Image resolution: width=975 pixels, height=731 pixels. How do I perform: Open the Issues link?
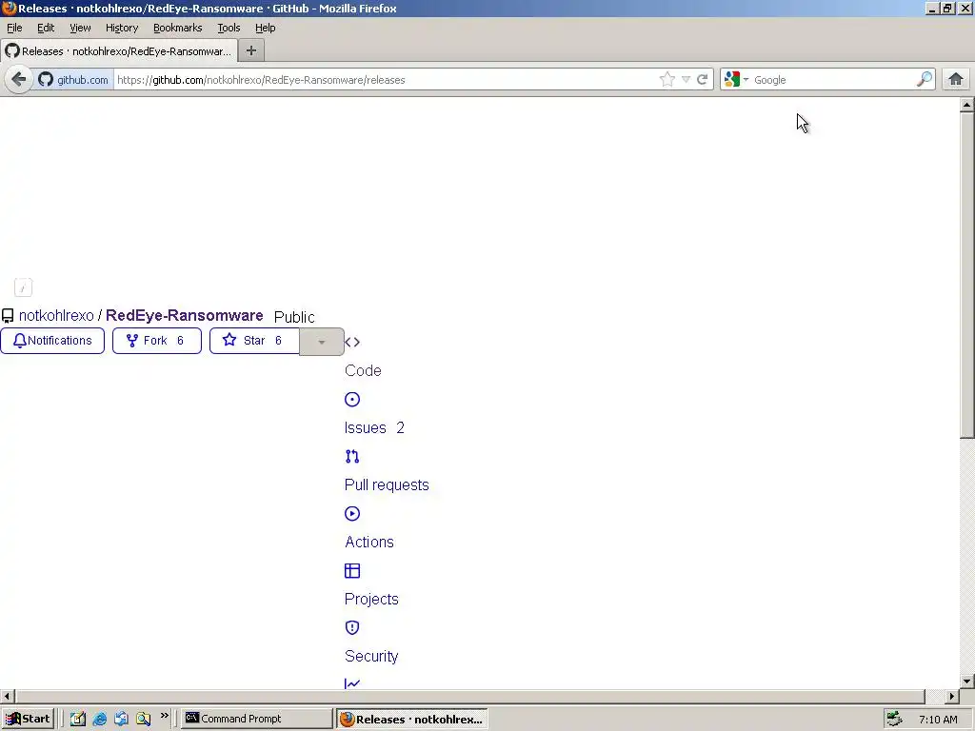click(x=365, y=427)
